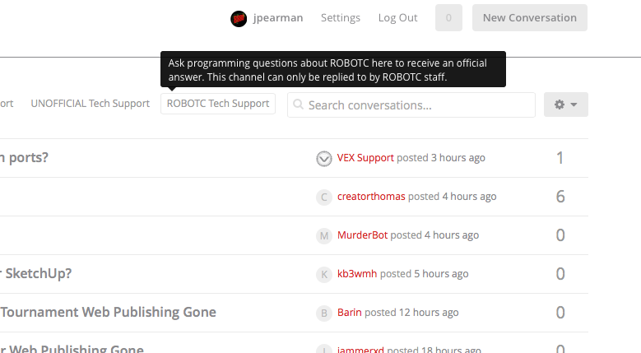Start a New Conversation
This screenshot has height=353, width=641.
(x=530, y=18)
